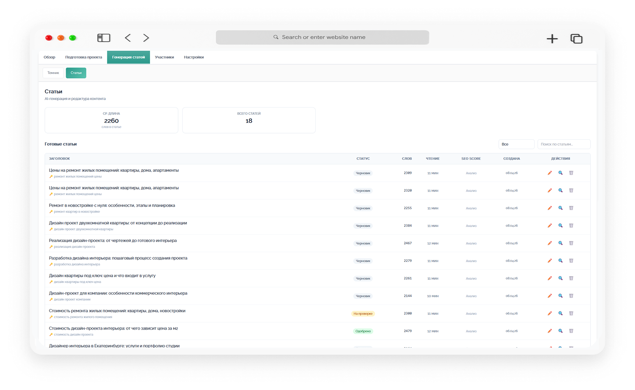Select the Статьи sub-tab
The image size is (635, 390).
[76, 73]
